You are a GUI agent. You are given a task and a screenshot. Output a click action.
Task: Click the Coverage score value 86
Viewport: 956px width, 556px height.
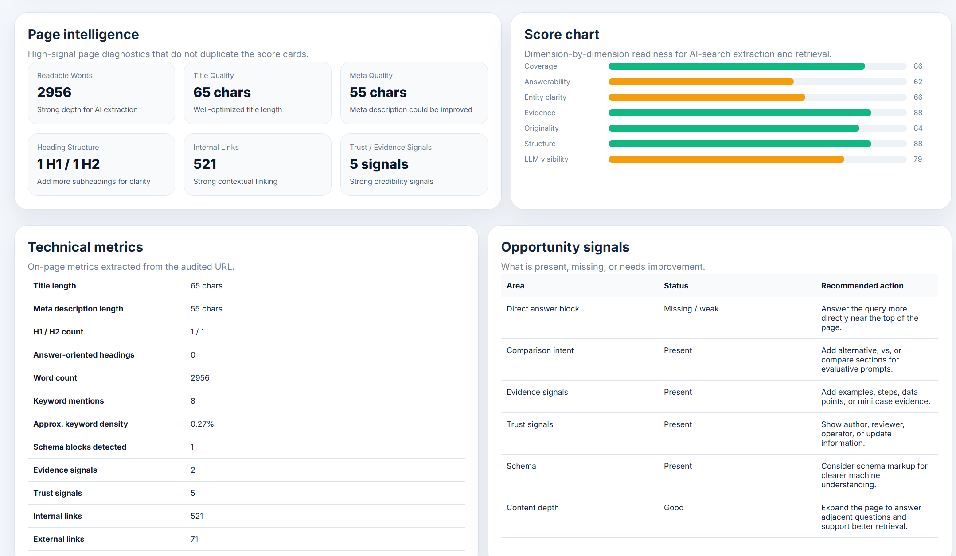tap(918, 66)
